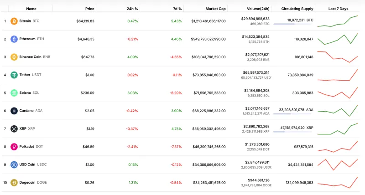Screen dimensions: 365x195
Task: Open the Dogecoin name link
Action: [x=27, y=182]
